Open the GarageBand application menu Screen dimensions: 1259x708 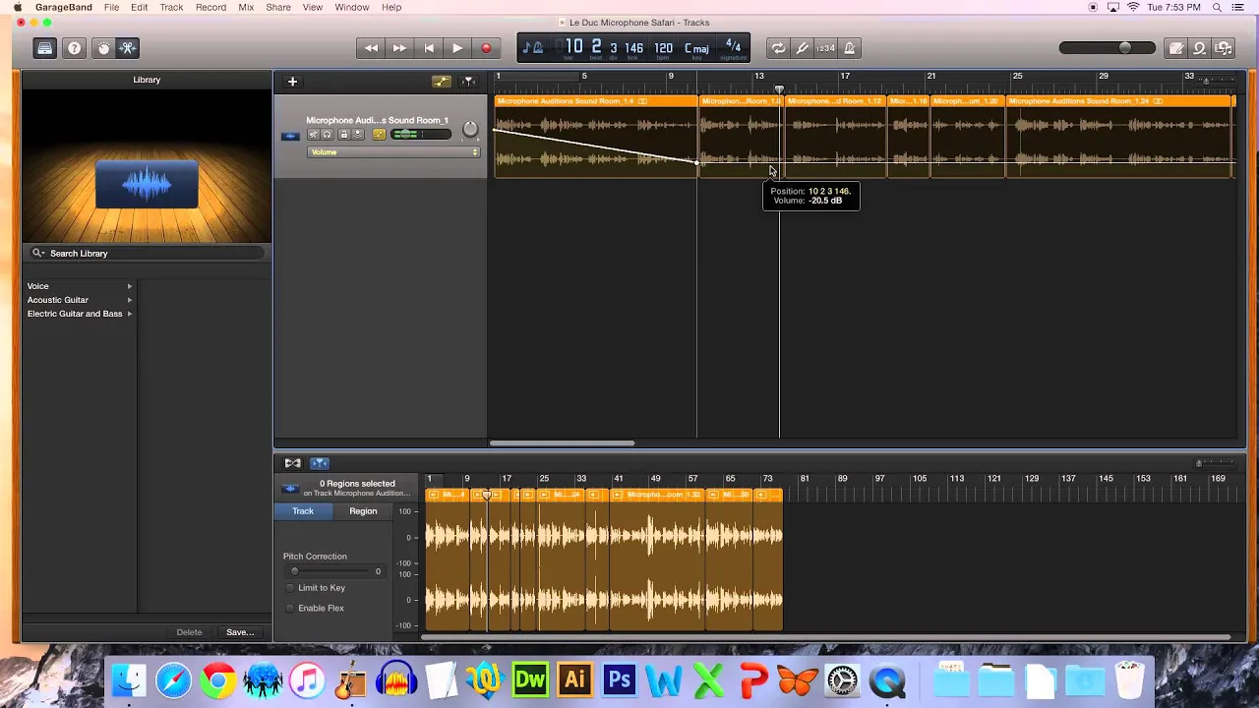click(63, 7)
